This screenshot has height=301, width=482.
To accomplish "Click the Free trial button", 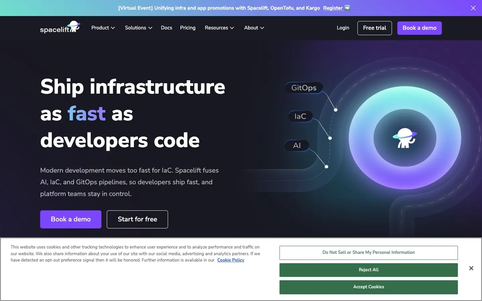I will [375, 28].
